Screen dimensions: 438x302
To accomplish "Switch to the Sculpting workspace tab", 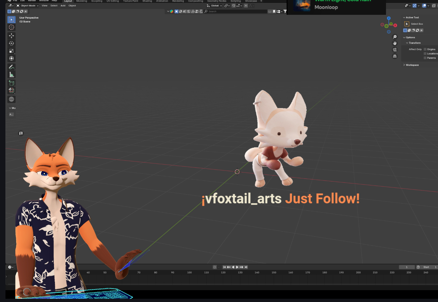I will pyautogui.click(x=96, y=1).
